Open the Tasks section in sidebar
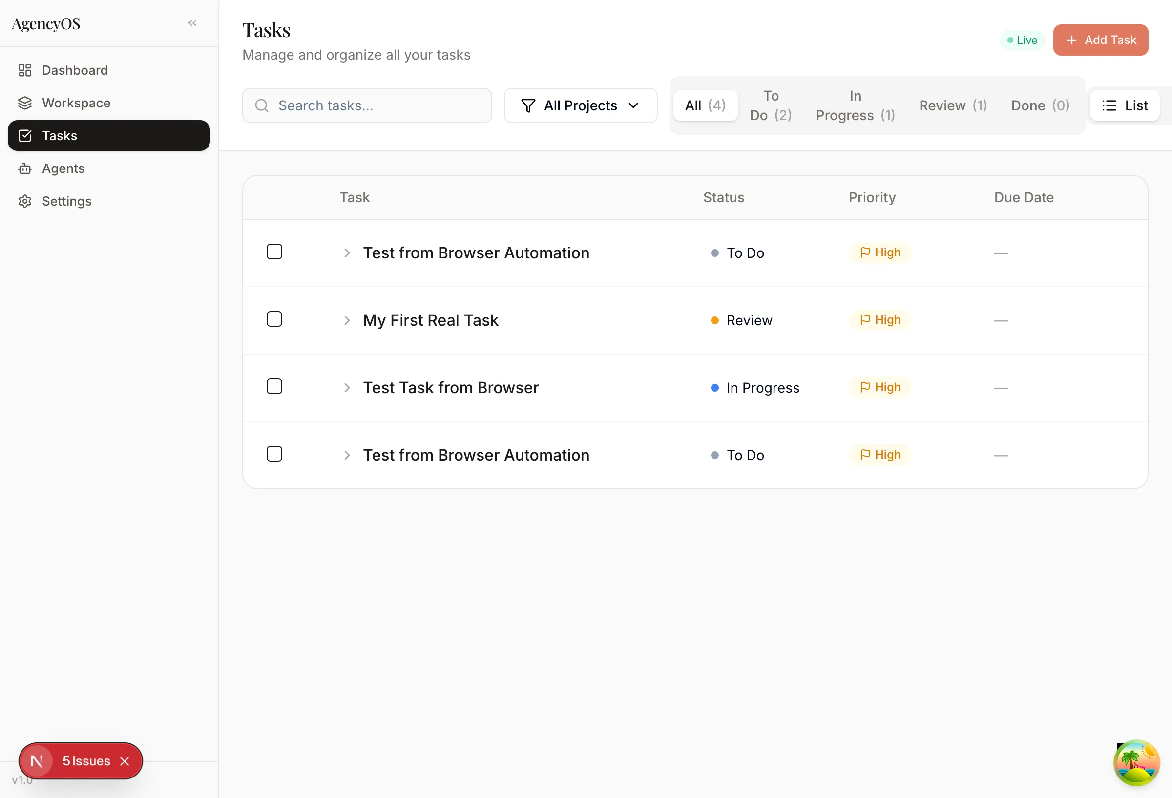The height and width of the screenshot is (798, 1172). pyautogui.click(x=60, y=136)
